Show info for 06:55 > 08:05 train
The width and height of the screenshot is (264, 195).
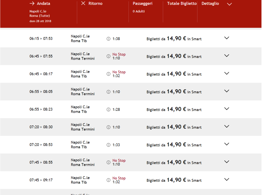pyautogui.click(x=108, y=92)
